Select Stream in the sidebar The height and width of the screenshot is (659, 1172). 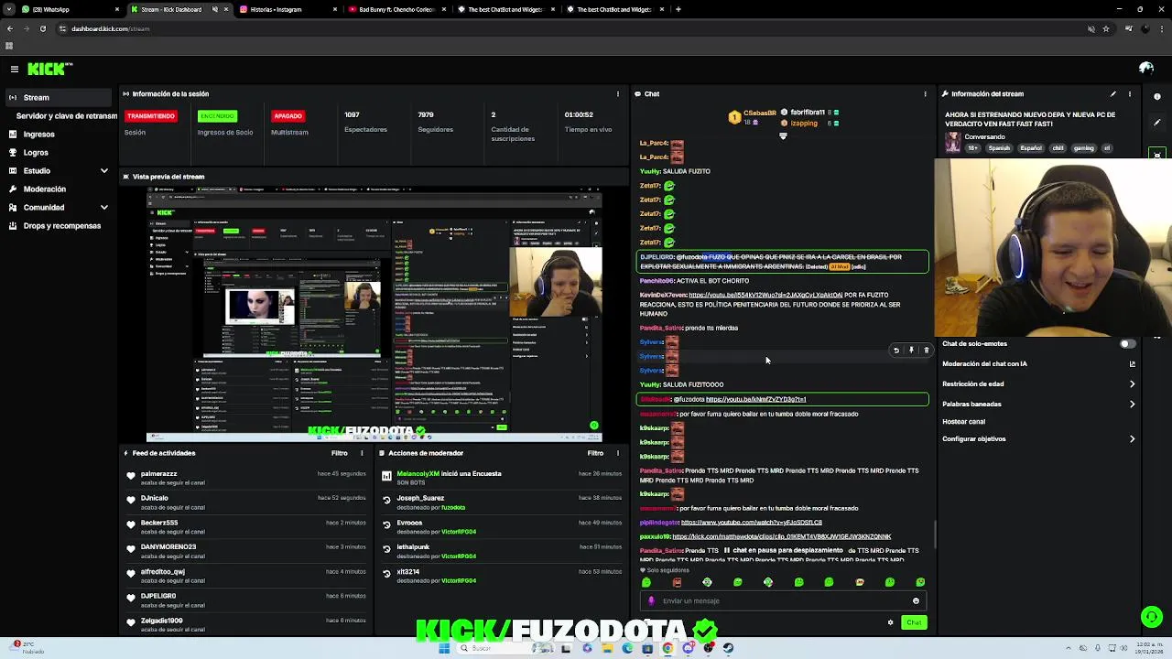[59, 98]
